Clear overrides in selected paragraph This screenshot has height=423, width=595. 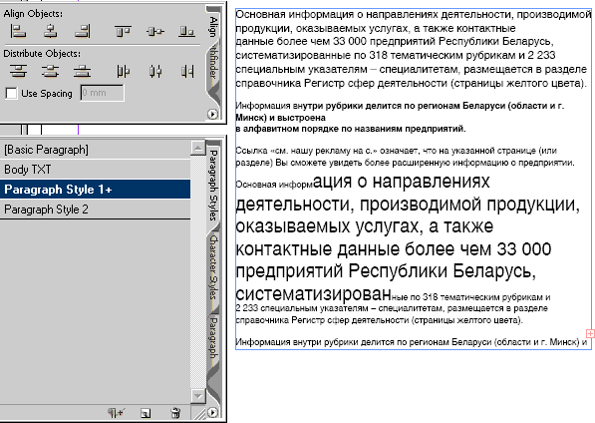tap(116, 413)
